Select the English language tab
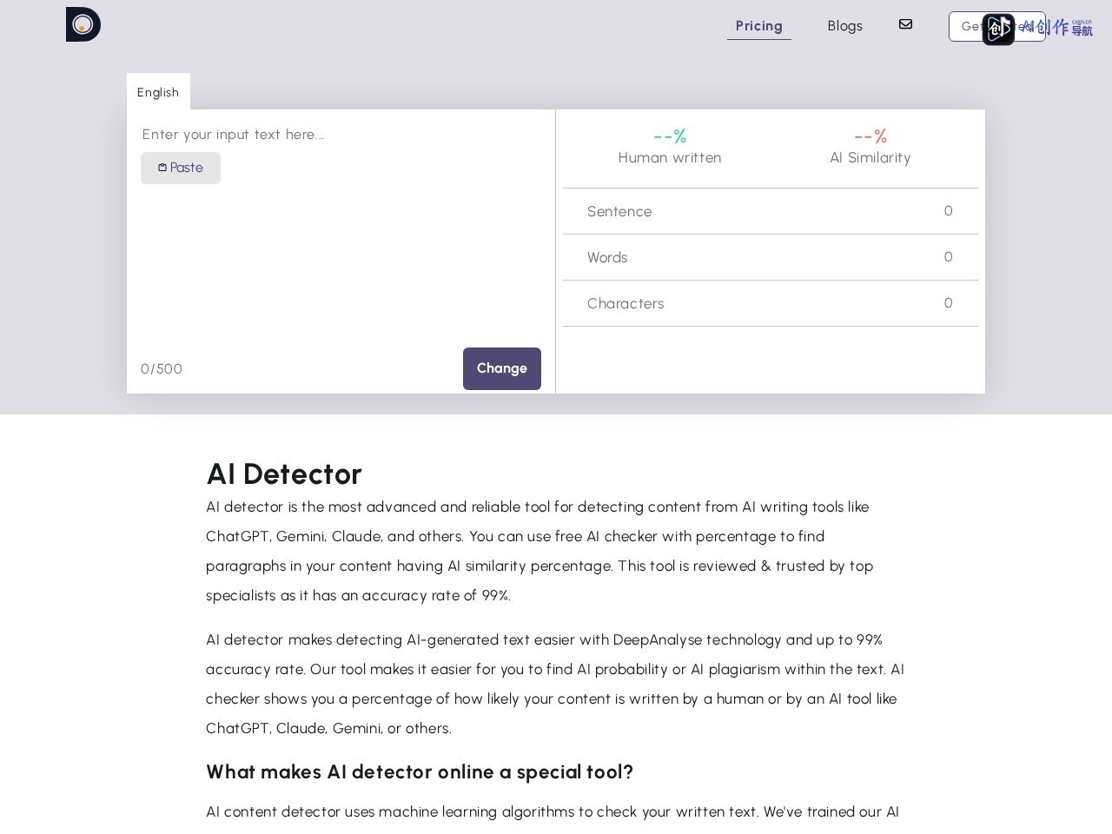 [x=158, y=91]
